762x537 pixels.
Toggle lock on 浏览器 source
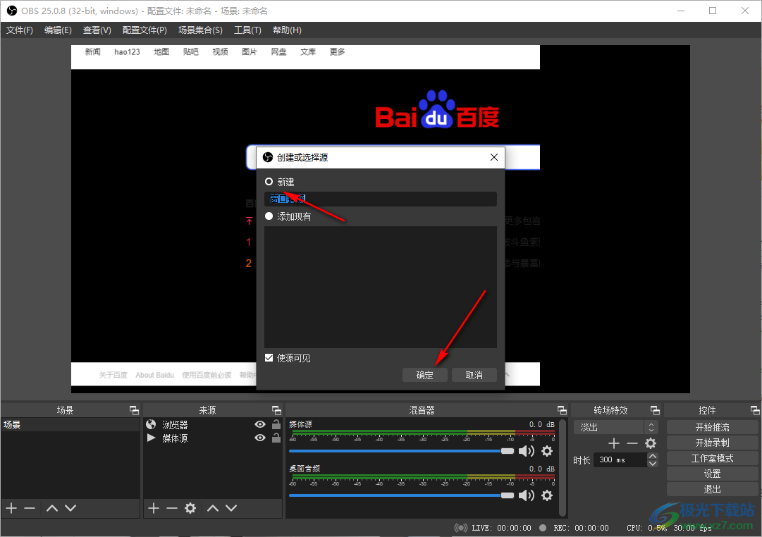click(x=276, y=424)
